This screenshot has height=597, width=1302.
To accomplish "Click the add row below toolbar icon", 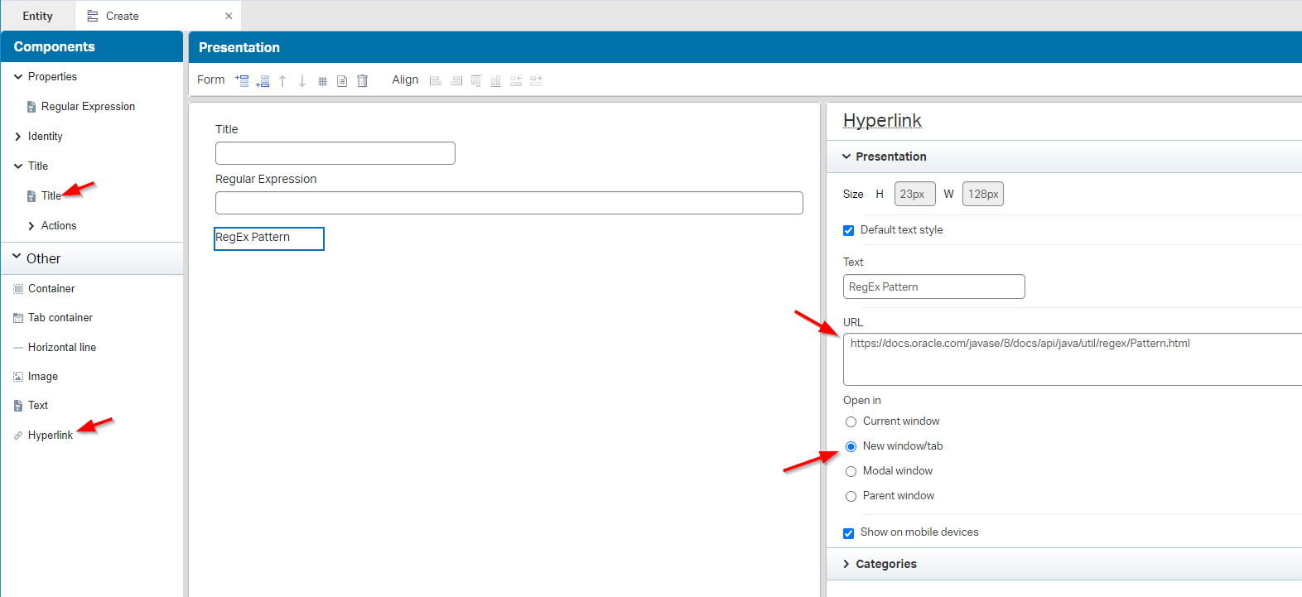I will [x=263, y=81].
